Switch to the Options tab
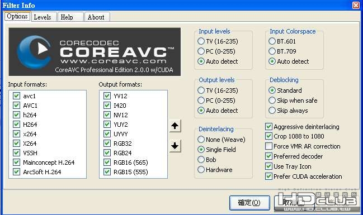This screenshot has height=215, width=363. (17, 16)
